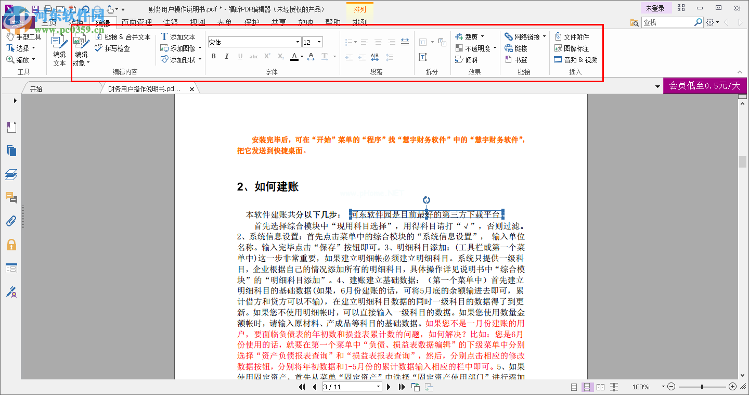Open the Security lock panel in sidebar
This screenshot has height=395, width=749.
pos(11,245)
